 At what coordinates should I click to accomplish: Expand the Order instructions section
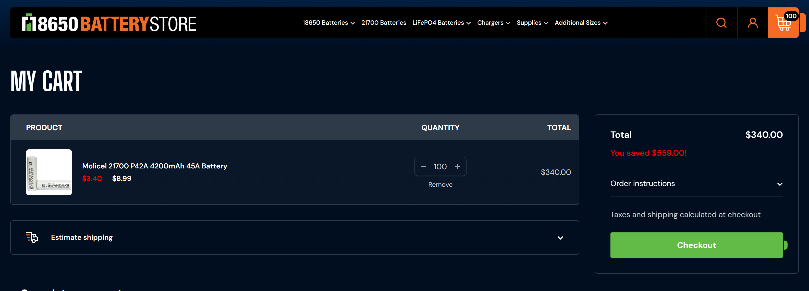pyautogui.click(x=696, y=184)
